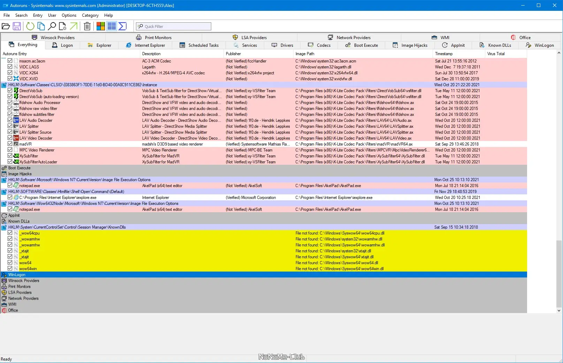Click the VIDC.XVID entry icon
563x363 pixels.
16,79
